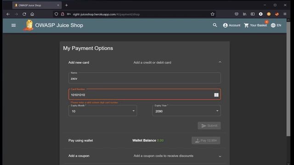Screen dimensions: 294x165
Task: Open the hamburger sidebar menu
Action: click(x=13, y=25)
